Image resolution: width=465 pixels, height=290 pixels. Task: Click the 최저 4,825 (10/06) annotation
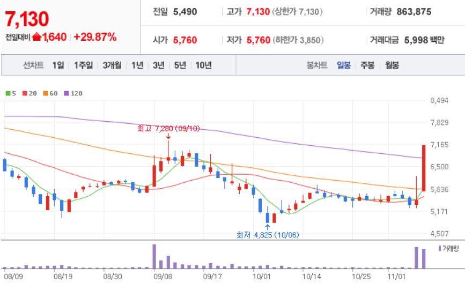coord(268,235)
